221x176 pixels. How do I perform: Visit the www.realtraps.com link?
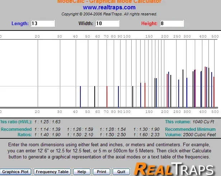109,7
